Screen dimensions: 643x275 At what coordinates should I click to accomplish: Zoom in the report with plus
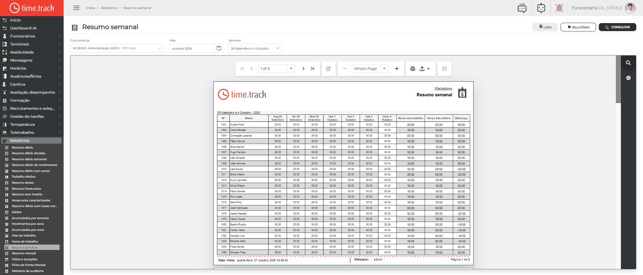(397, 69)
